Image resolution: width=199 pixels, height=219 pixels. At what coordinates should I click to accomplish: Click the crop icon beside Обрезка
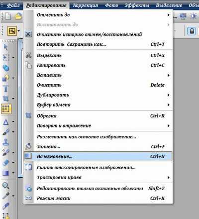point(28,115)
